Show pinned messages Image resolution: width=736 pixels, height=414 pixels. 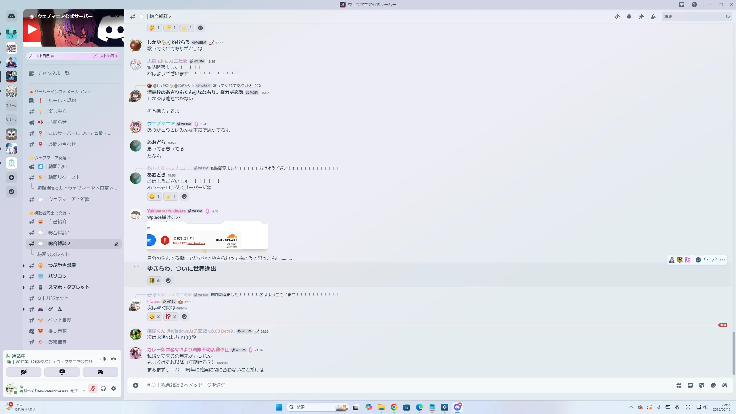(641, 17)
